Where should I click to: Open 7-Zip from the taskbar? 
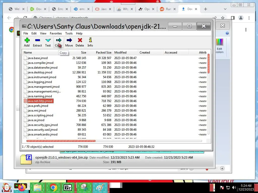[x=68, y=188]
